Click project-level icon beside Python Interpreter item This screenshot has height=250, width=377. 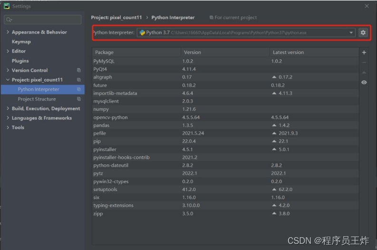[78, 89]
